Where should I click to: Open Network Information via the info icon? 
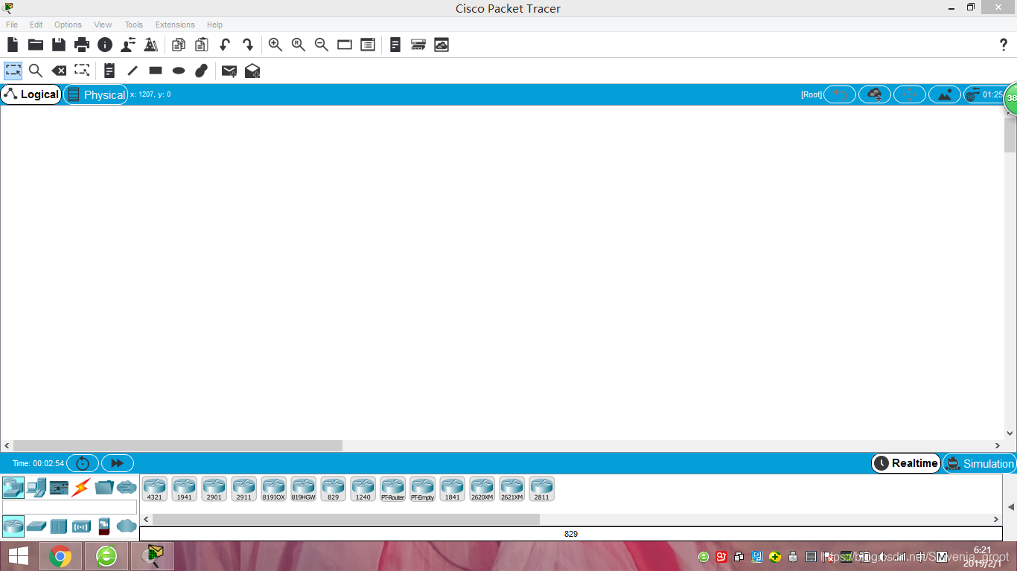(105, 45)
